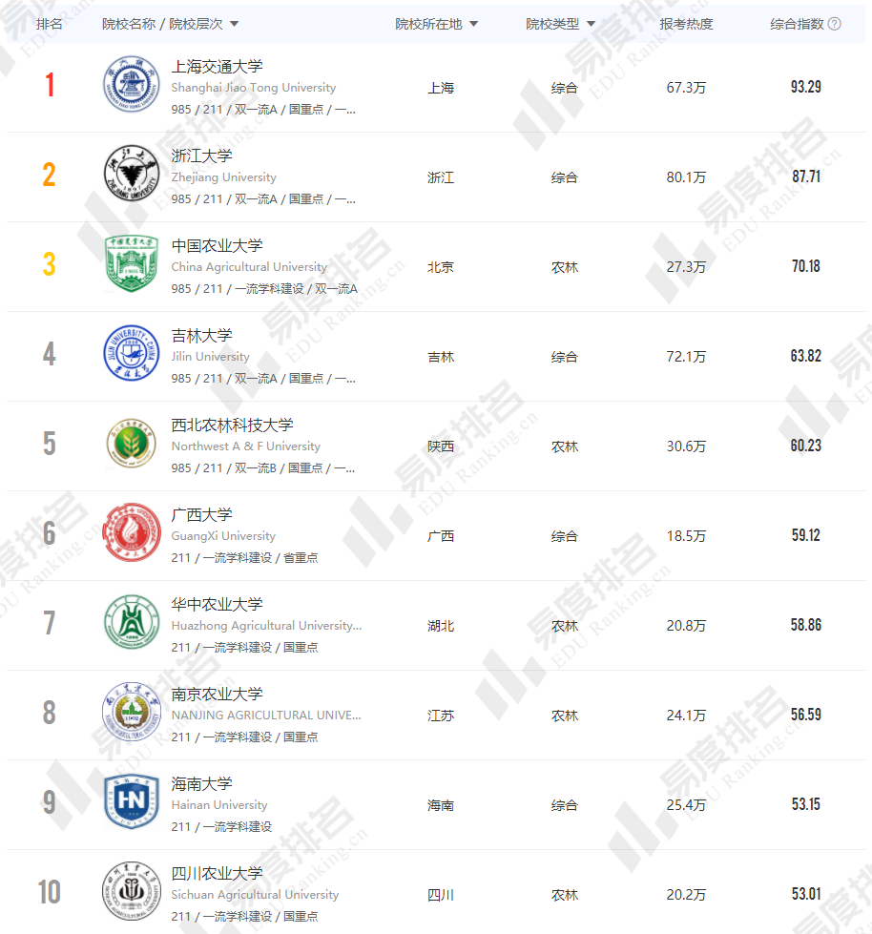Click the China Agricultural University logo
Image resolution: width=872 pixels, height=934 pixels.
[x=132, y=265]
